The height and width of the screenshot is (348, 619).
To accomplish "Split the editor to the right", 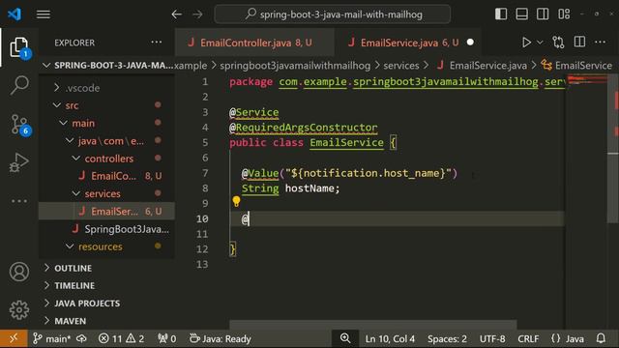I will click(579, 42).
